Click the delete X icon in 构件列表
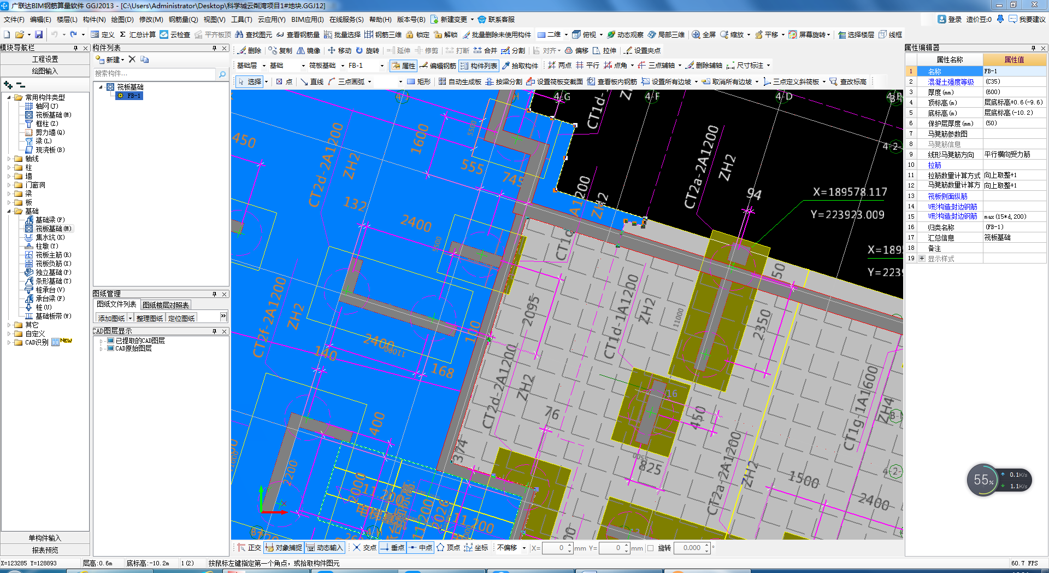Image resolution: width=1049 pixels, height=573 pixels. coord(132,59)
